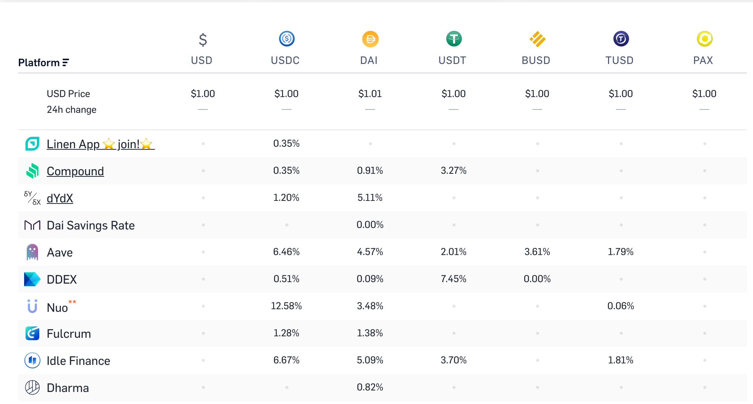Open the Compound platform link
This screenshot has width=753, height=404.
click(x=75, y=171)
